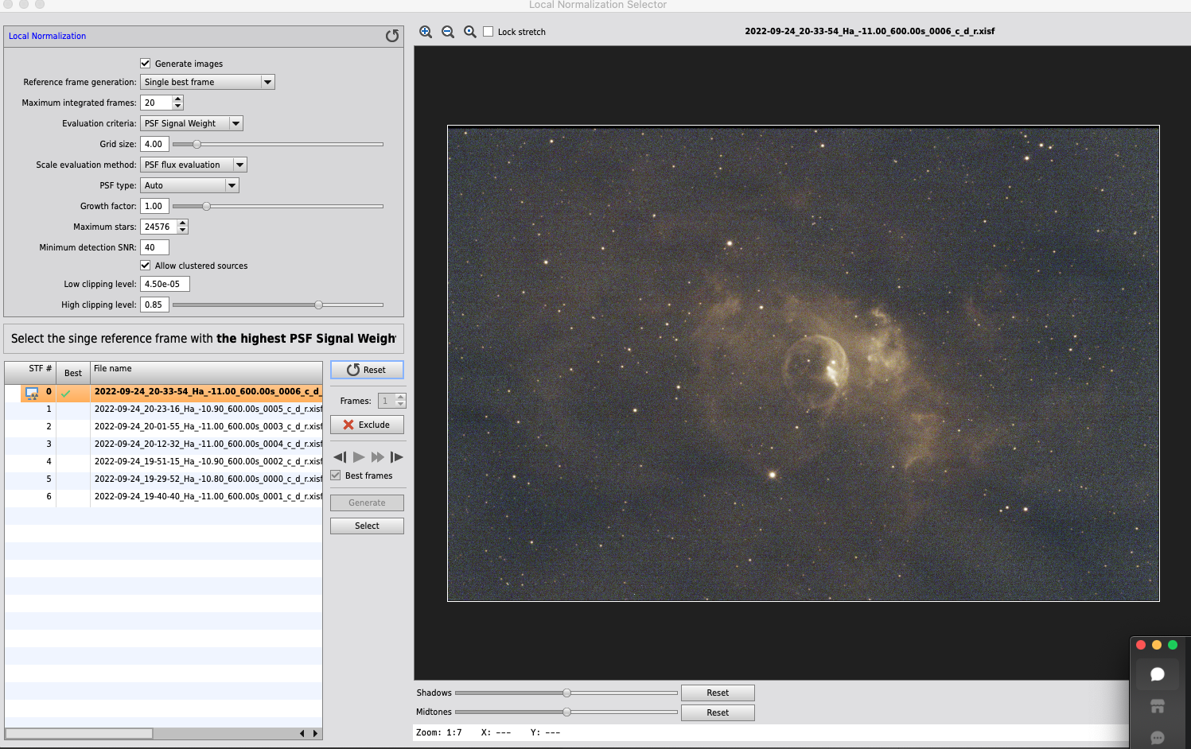
Task: Reset Local Normalization parameters with circular arrow
Action: (392, 36)
